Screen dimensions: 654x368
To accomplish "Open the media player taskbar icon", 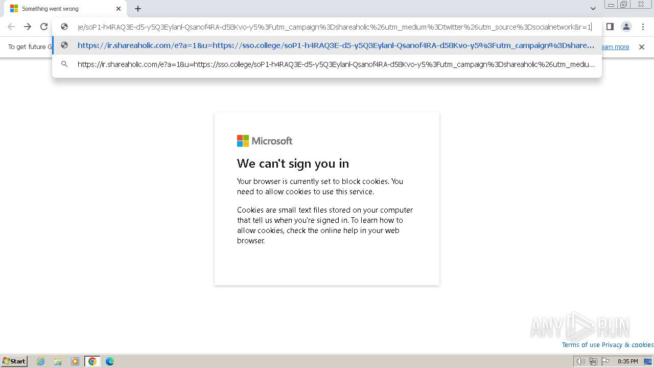I will 75,361.
